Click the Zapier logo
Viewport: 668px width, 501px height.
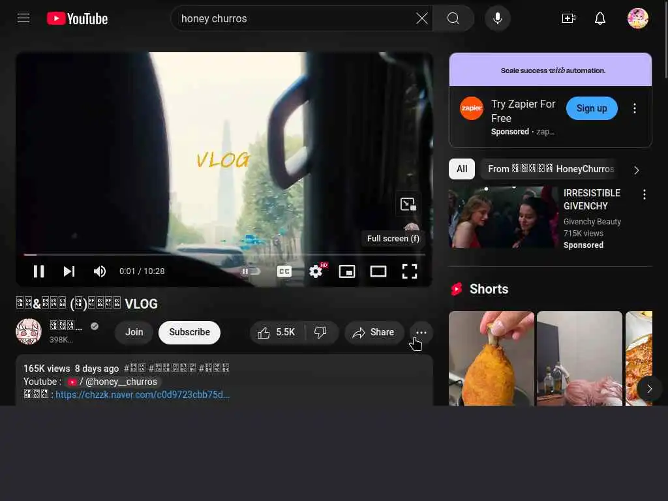tap(472, 108)
